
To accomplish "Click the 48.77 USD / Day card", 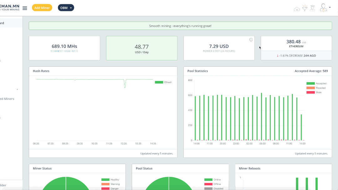I will 142,48.
